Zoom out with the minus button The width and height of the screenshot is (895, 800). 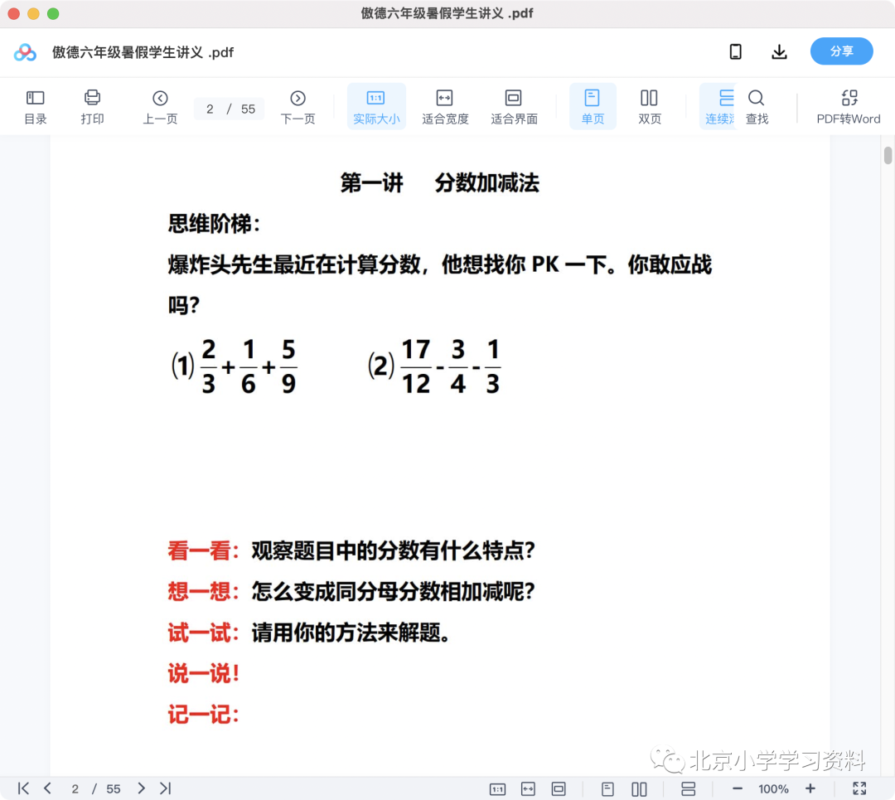click(x=738, y=788)
